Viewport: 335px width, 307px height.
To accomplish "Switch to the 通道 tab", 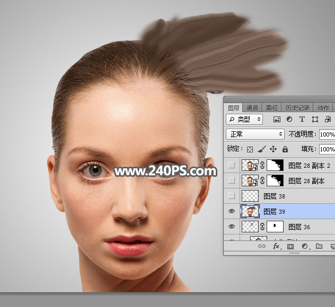I will coord(253,107).
